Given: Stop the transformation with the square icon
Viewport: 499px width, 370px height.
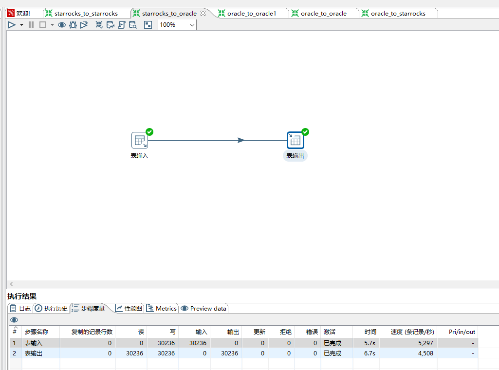Looking at the screenshot, I should coord(43,25).
